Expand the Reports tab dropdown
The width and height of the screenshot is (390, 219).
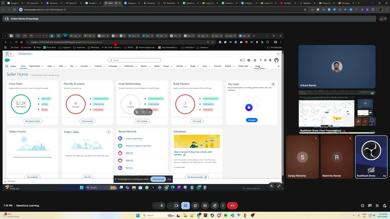(150, 66)
